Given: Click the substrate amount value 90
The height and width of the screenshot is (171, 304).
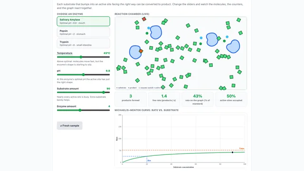Looking at the screenshot, I should coord(108,89).
